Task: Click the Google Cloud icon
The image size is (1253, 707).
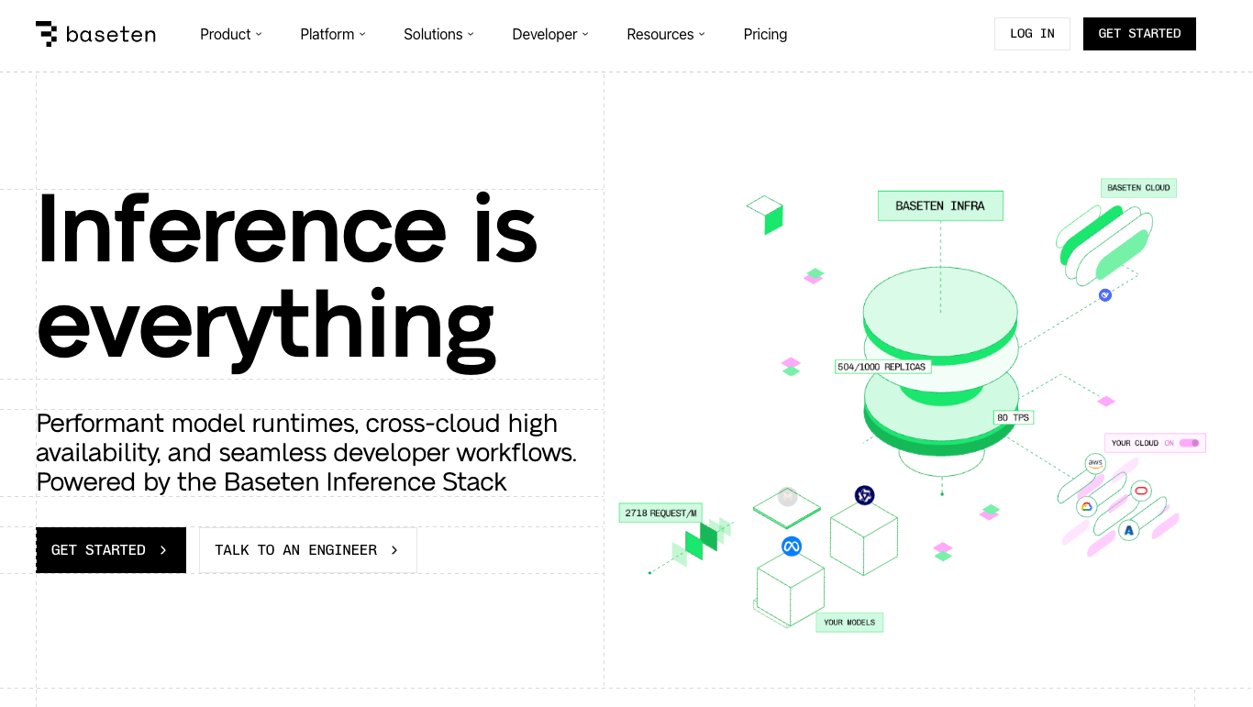Action: 1086,506
